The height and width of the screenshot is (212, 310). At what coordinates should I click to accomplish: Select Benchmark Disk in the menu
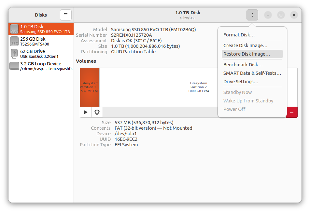click(244, 65)
